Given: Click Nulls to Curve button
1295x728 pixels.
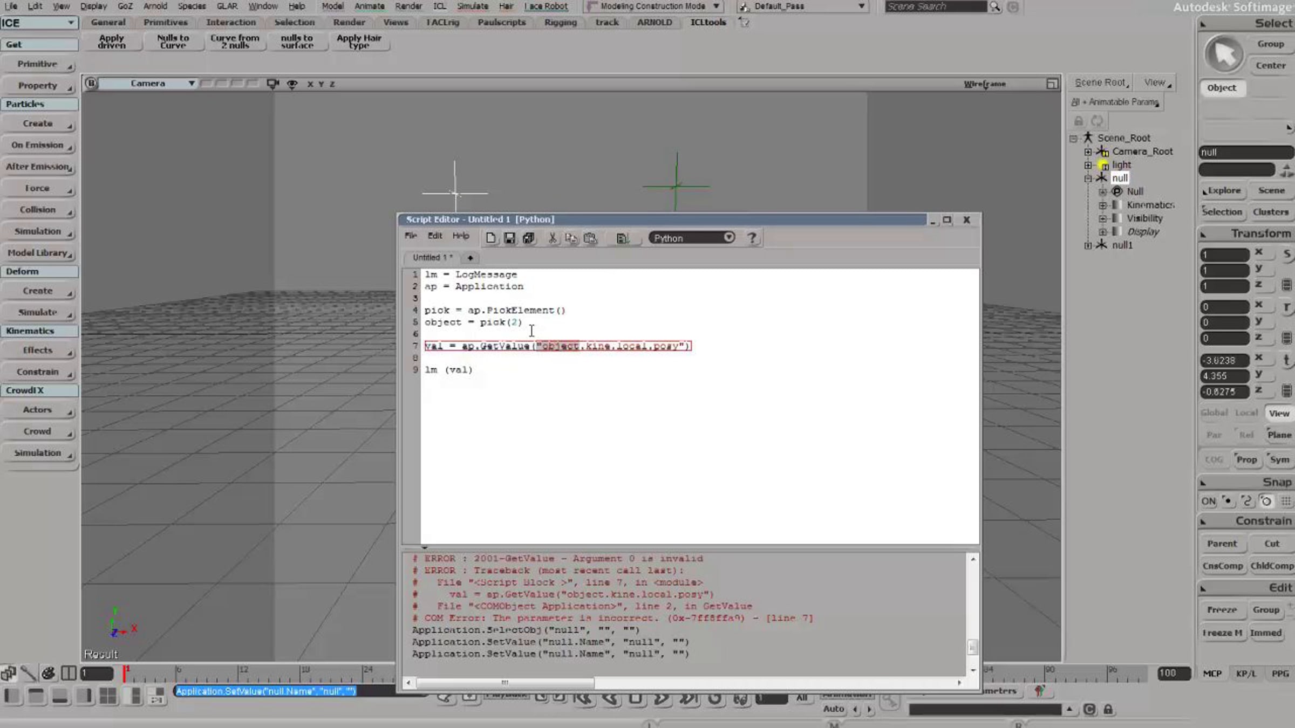Looking at the screenshot, I should (x=173, y=42).
